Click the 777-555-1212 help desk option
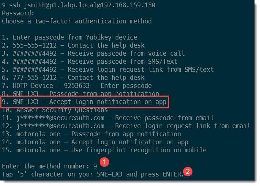 click(73, 78)
